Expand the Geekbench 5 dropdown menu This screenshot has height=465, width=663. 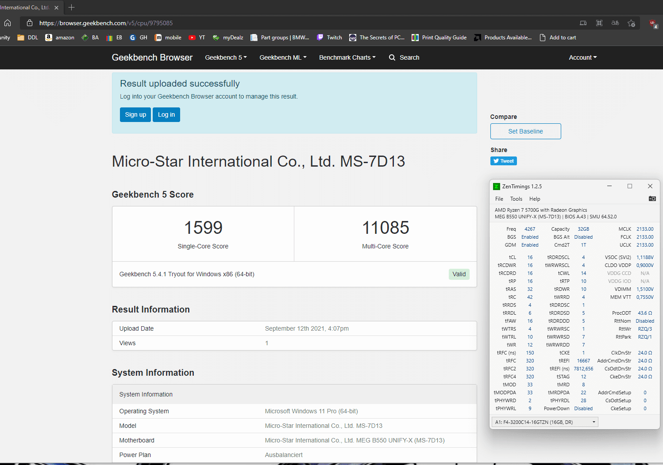[x=226, y=57]
